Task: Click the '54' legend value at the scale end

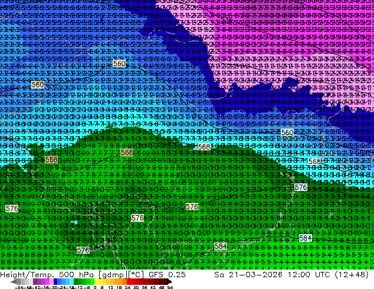Action: [x=170, y=287]
